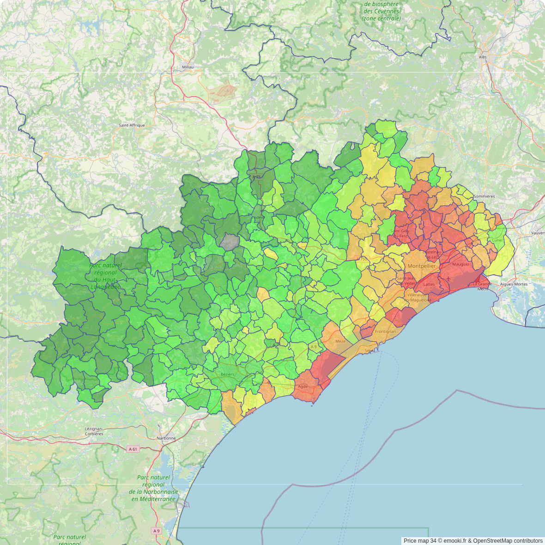
Task: Click the A 750 road shield west of Montpellier
Action: click(363, 259)
